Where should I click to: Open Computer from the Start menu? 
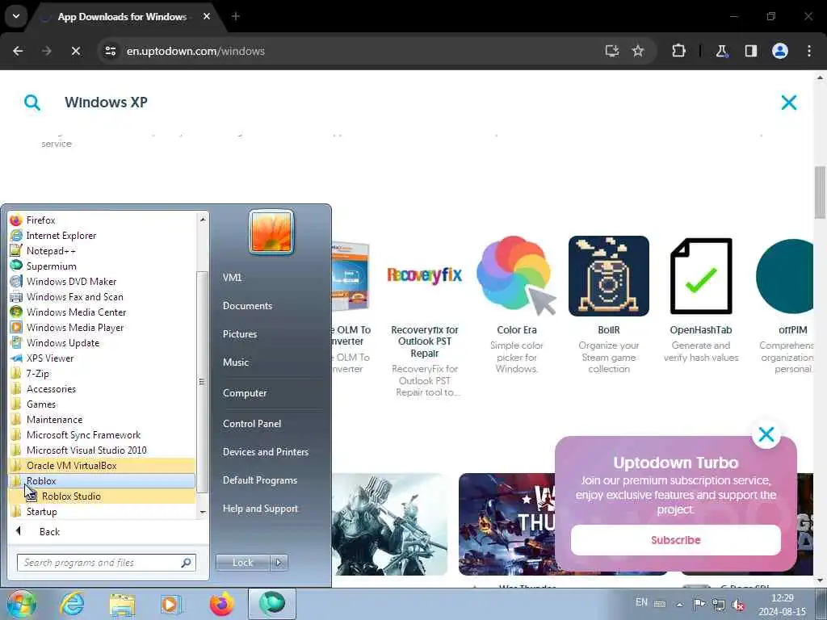245,393
